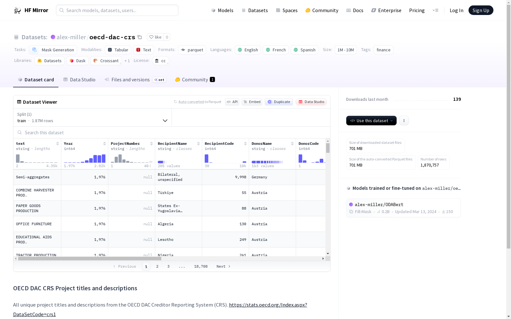Image resolution: width=511 pixels, height=319 pixels.
Task: Open Data Studio from the viewer header
Action: pyautogui.click(x=311, y=102)
